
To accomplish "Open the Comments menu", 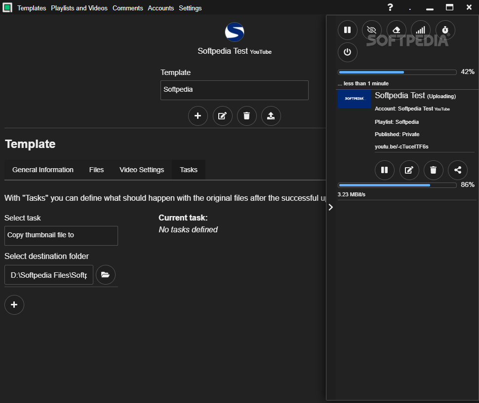I will point(128,8).
